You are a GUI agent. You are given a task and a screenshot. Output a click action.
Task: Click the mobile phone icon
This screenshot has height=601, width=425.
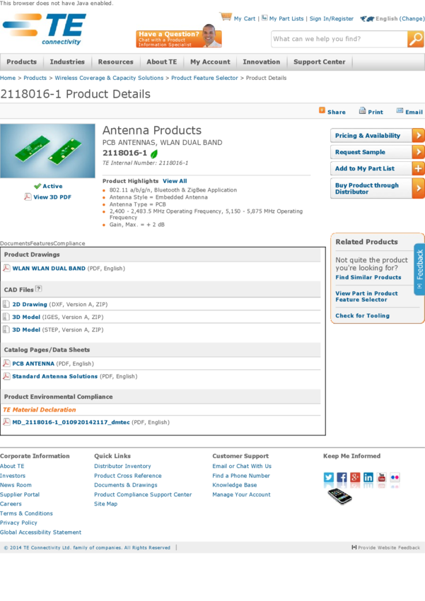(x=339, y=496)
